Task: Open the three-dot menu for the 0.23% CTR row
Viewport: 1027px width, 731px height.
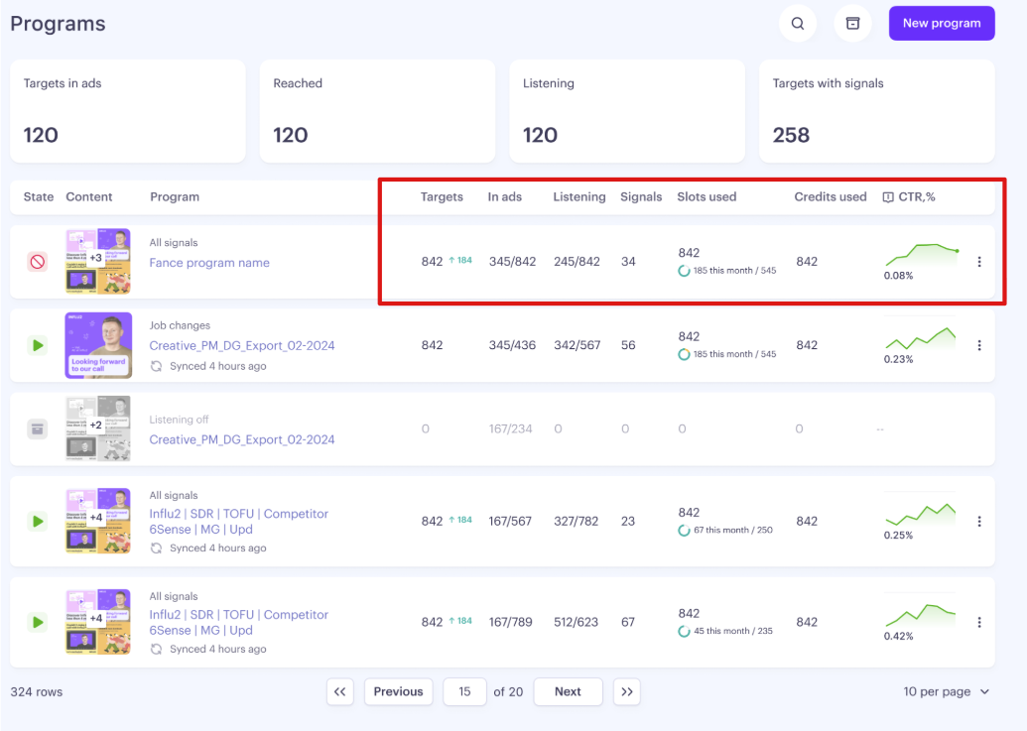Action: pos(979,345)
